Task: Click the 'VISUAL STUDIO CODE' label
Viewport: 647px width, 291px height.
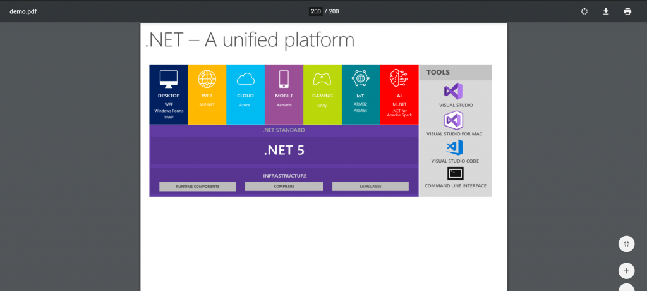Action: [x=455, y=161]
